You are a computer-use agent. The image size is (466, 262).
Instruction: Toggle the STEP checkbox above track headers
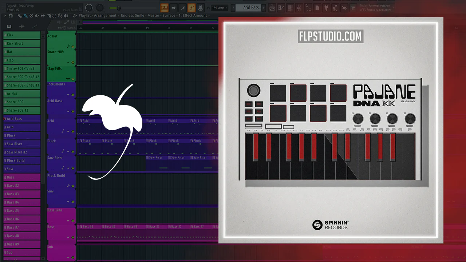(64, 28)
